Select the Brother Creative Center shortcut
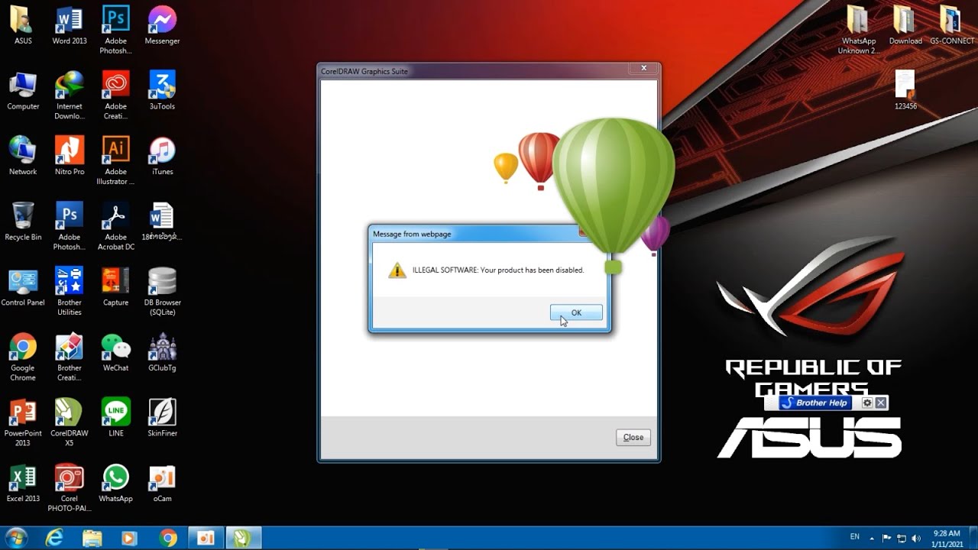This screenshot has height=550, width=978. 70,357
